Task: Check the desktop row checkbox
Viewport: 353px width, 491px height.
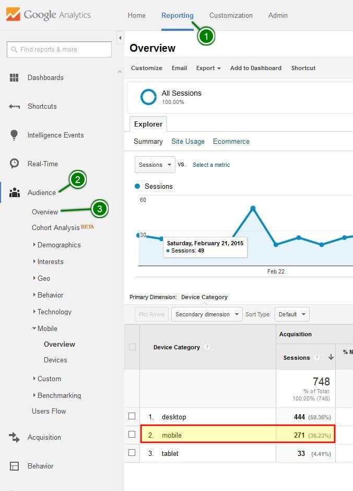Action: coord(132,416)
